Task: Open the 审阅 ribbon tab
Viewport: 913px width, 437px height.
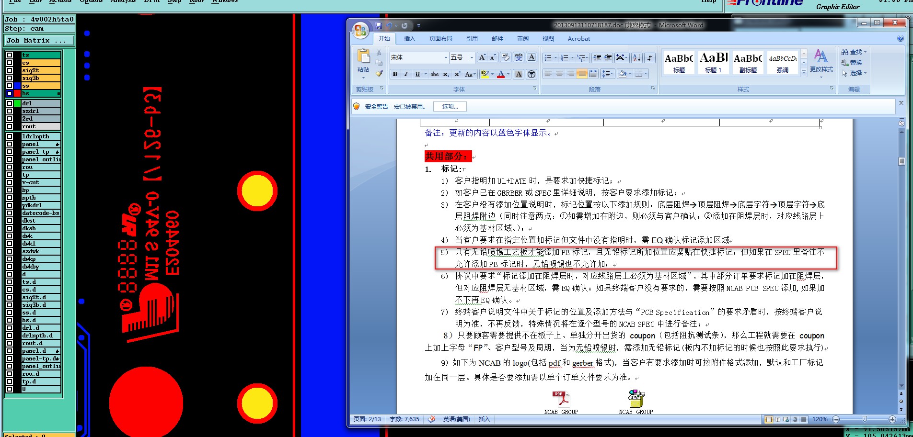Action: [523, 39]
